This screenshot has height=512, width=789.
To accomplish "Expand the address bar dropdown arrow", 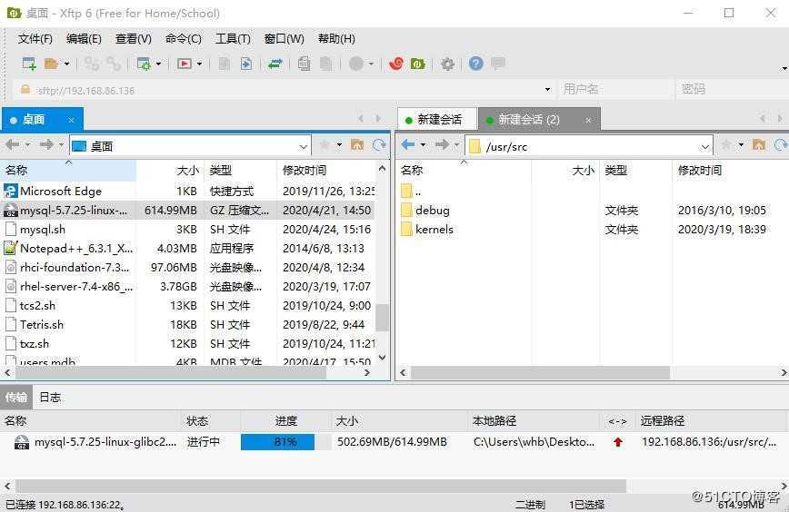I will 547,90.
